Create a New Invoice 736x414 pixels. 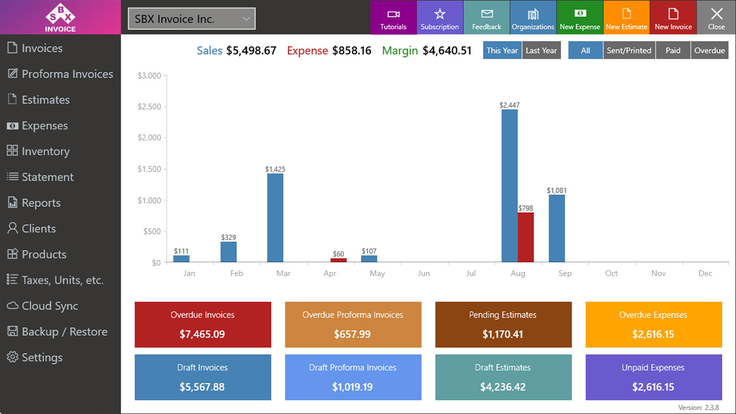point(673,18)
